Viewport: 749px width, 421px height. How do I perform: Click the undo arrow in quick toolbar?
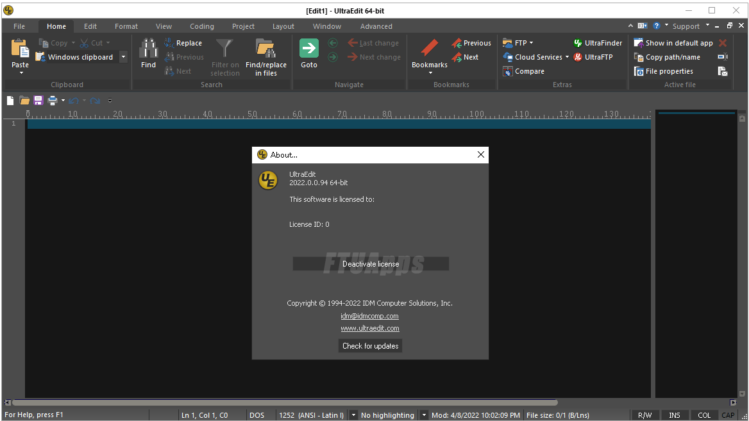74,100
